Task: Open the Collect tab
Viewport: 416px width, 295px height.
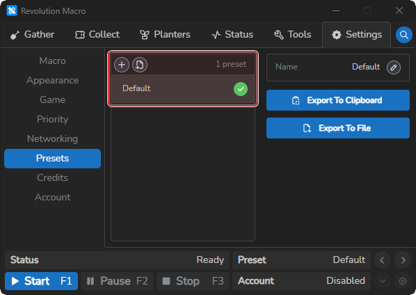Action: point(97,35)
